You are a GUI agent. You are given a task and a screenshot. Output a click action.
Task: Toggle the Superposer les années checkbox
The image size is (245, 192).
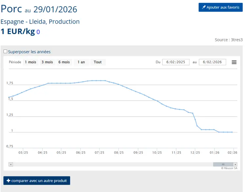point(5,51)
